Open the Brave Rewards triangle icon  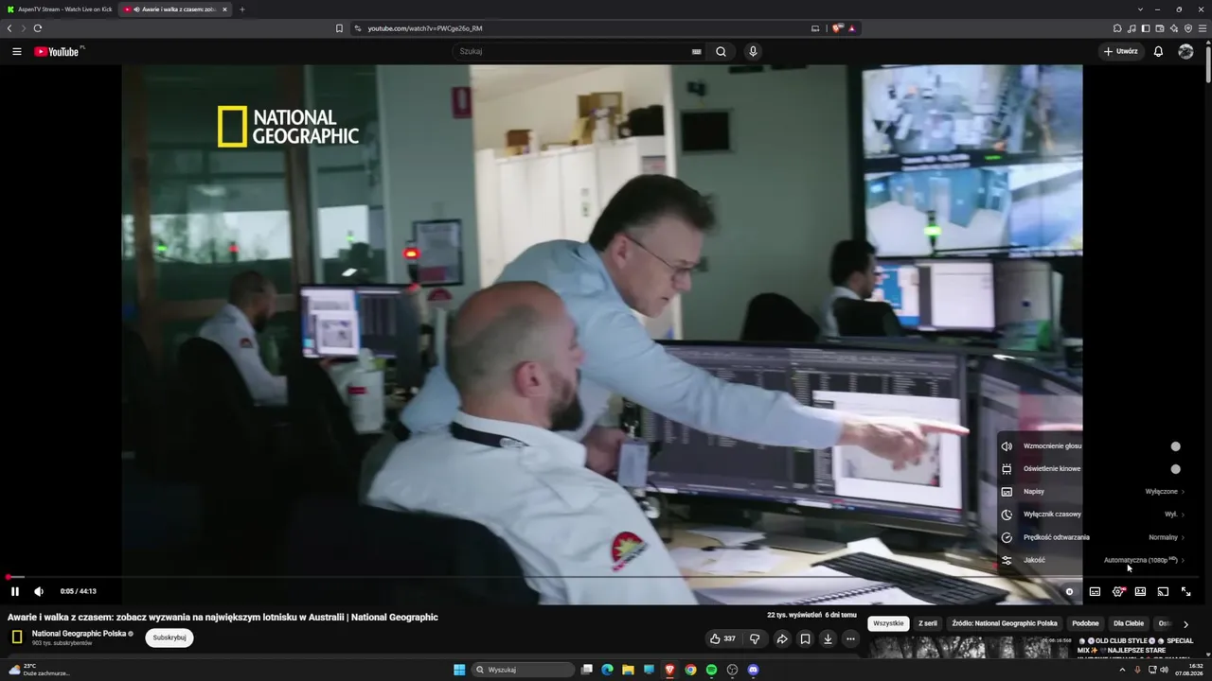(x=852, y=28)
